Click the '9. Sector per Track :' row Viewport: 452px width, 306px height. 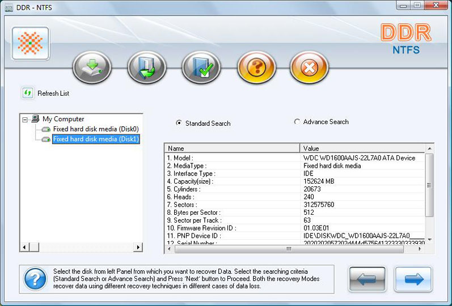tap(294, 220)
